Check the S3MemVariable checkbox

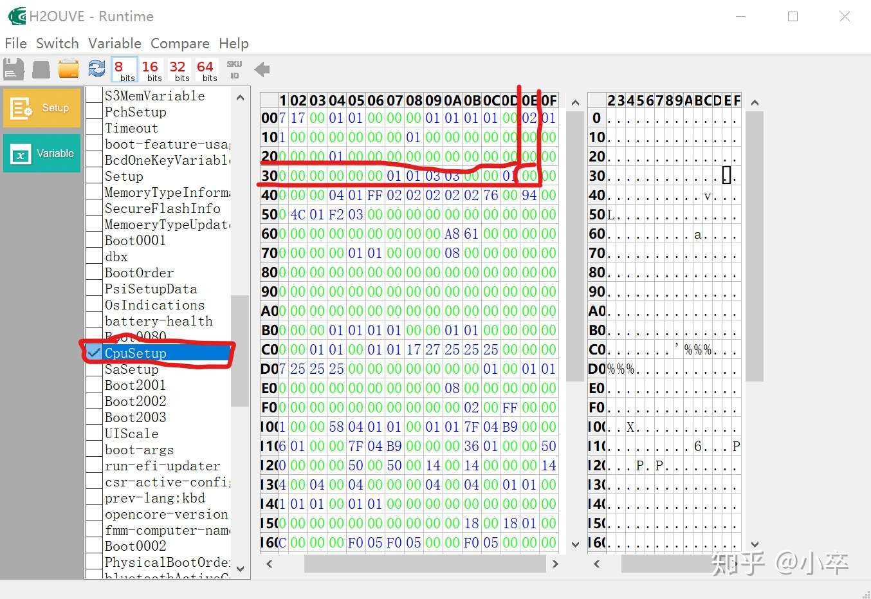pyautogui.click(x=95, y=95)
